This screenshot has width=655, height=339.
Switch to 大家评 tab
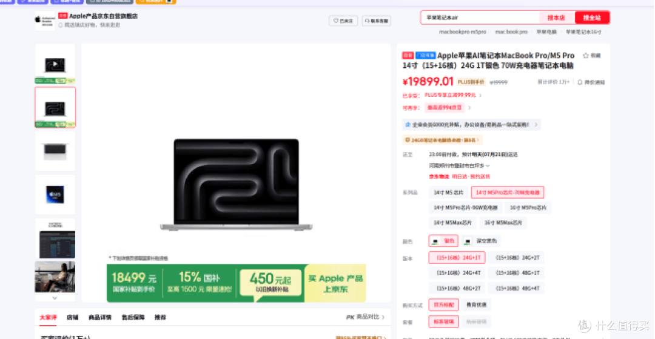(x=48, y=318)
